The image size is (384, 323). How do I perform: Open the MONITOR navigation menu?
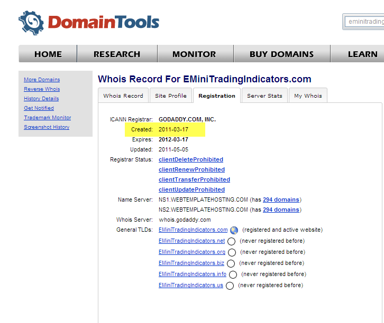tap(195, 54)
